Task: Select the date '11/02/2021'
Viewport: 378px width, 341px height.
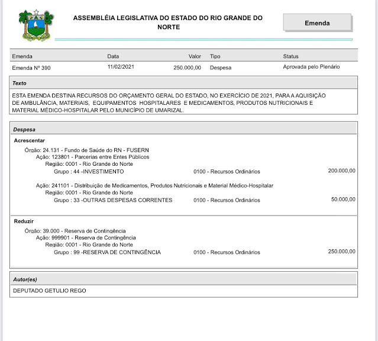Action: (121, 67)
